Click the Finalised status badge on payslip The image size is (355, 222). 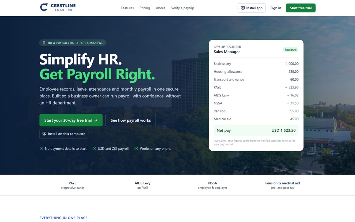tap(291, 50)
